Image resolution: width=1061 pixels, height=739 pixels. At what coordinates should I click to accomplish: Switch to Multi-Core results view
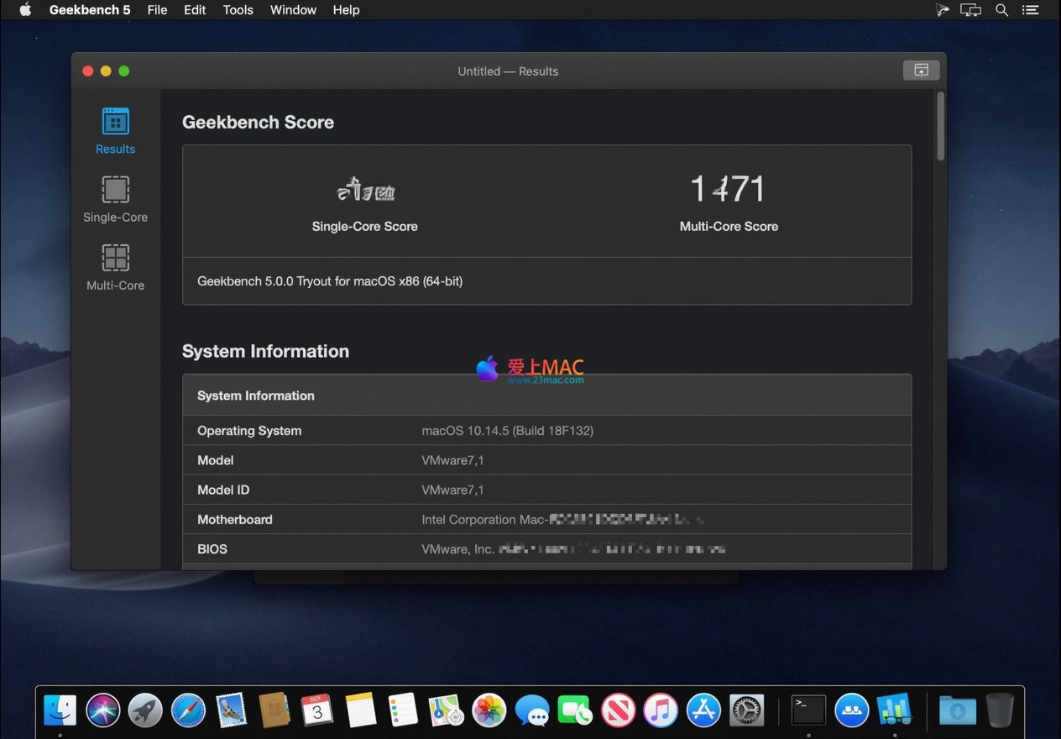[115, 267]
